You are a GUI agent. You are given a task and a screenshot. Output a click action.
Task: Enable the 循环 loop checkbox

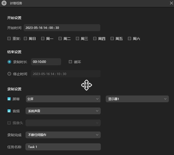[70, 62]
